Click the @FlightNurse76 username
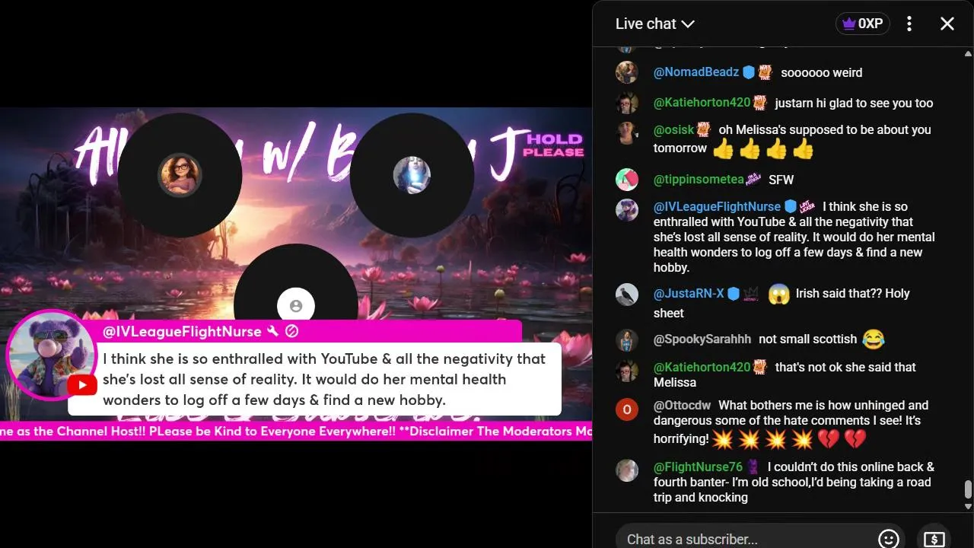 698,467
